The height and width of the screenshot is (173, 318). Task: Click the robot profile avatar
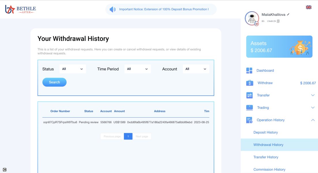252,18
